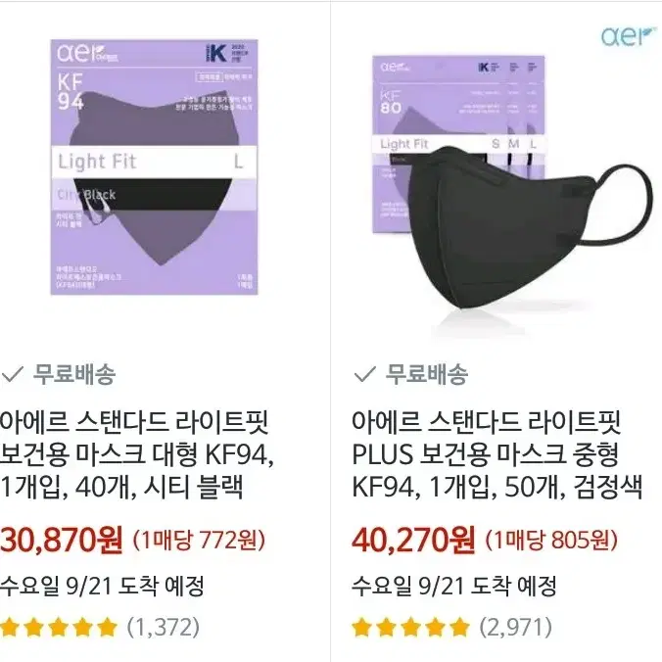Image resolution: width=662 pixels, height=662 pixels.
Task: Open the 2,971 reviews count
Action: click(516, 628)
